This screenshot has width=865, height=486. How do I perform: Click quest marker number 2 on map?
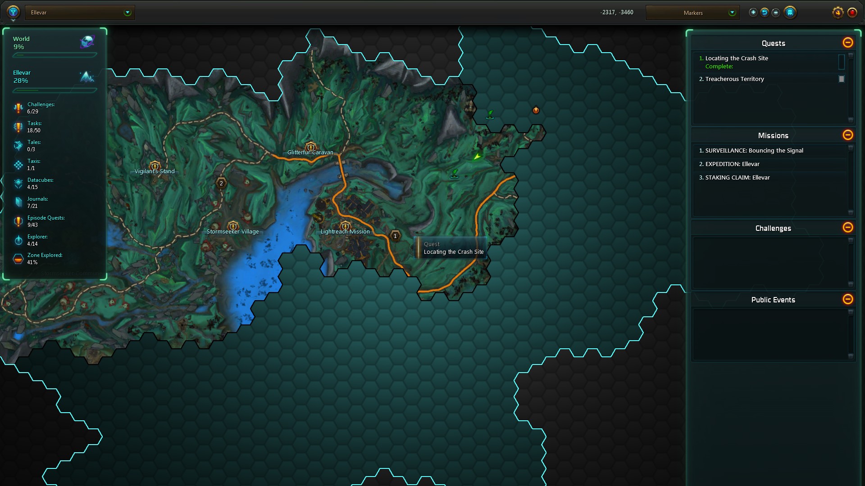(x=221, y=183)
